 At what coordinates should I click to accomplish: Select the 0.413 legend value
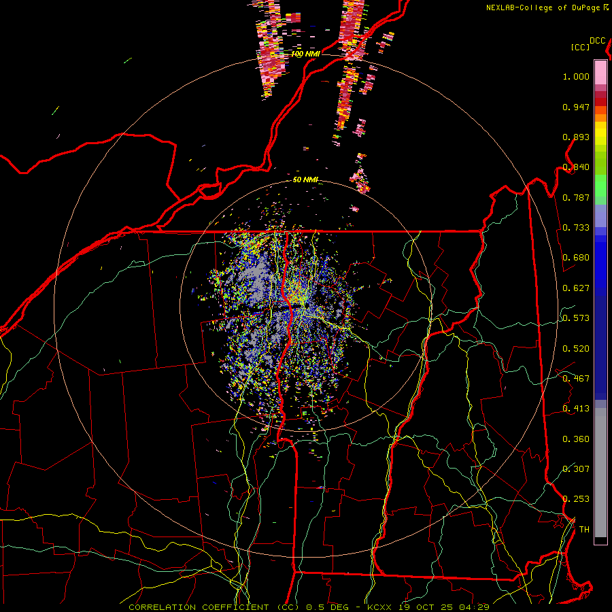pyautogui.click(x=576, y=409)
